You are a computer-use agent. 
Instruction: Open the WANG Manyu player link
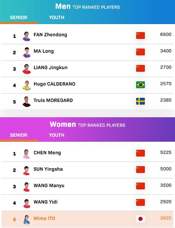coord(49,186)
